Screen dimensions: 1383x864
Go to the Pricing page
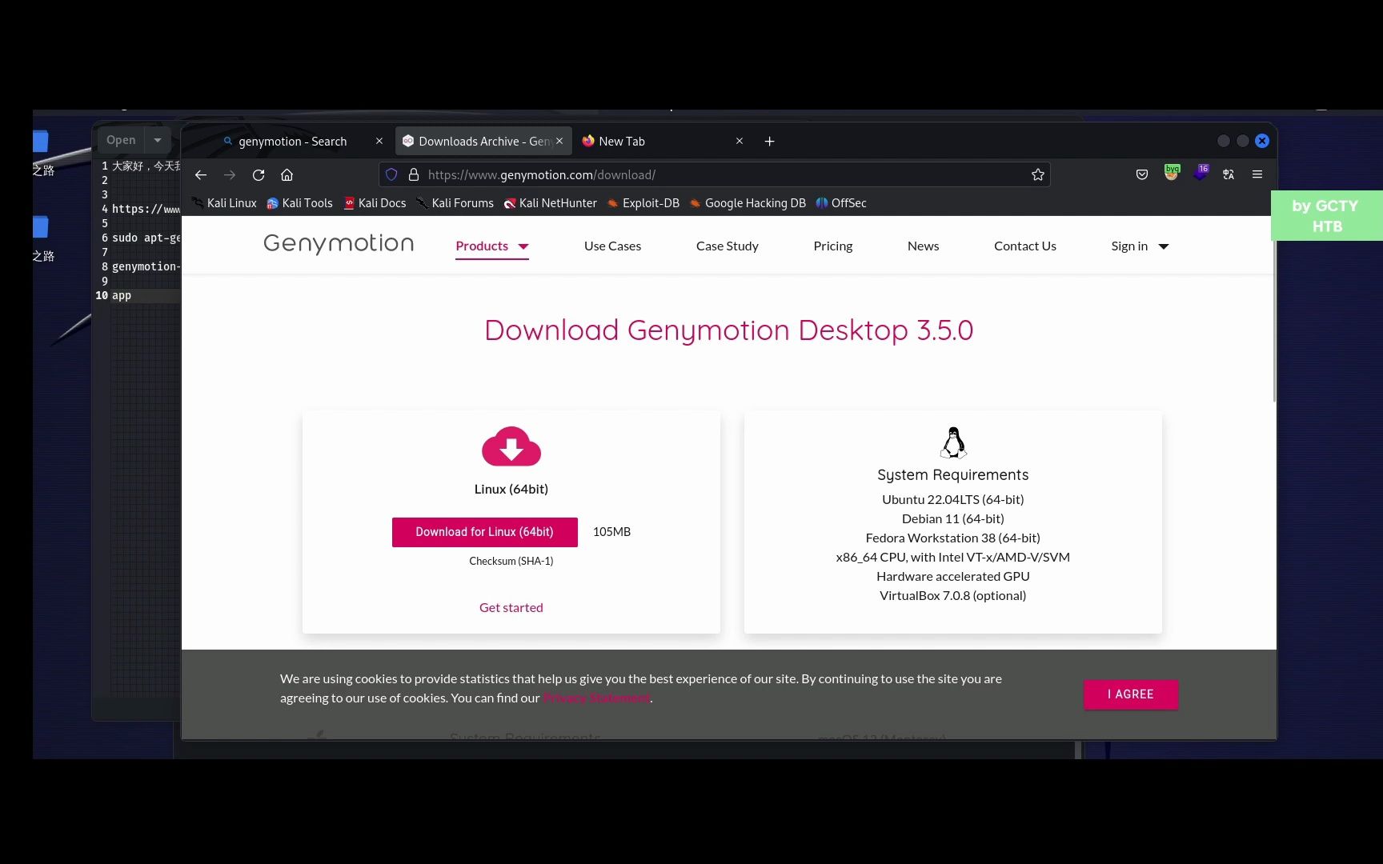(832, 246)
